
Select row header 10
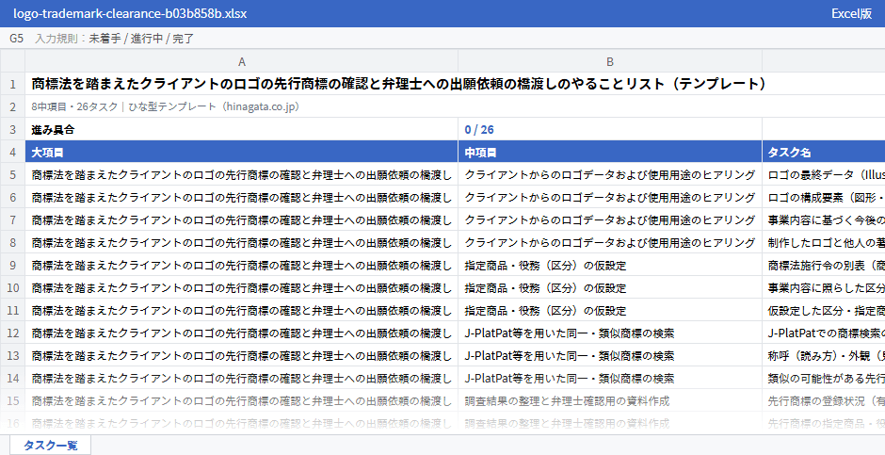click(x=12, y=287)
